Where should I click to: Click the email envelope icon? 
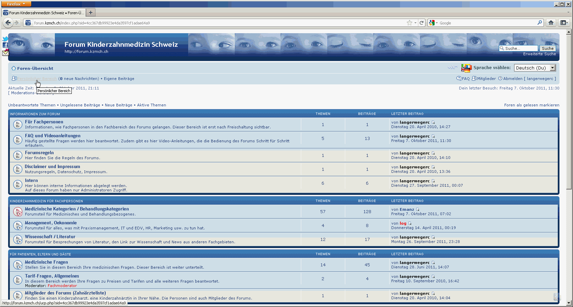pyautogui.click(x=5, y=53)
